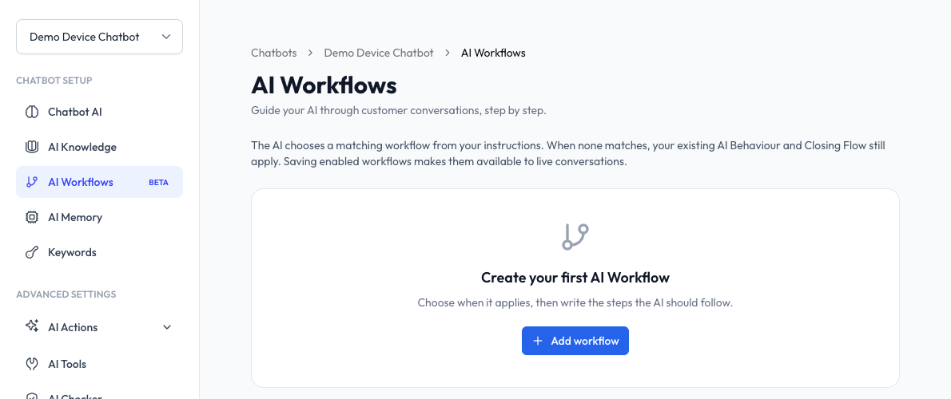
Task: Select AI Workflows menu item
Action: tap(99, 182)
